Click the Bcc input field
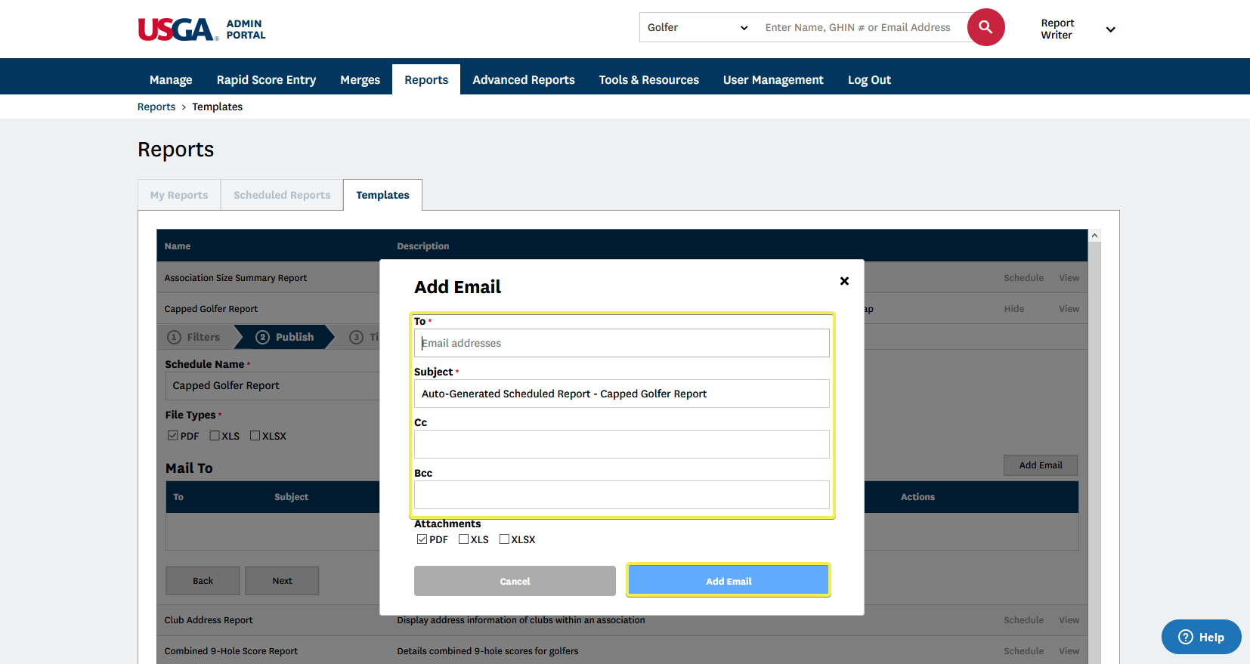 [621, 495]
